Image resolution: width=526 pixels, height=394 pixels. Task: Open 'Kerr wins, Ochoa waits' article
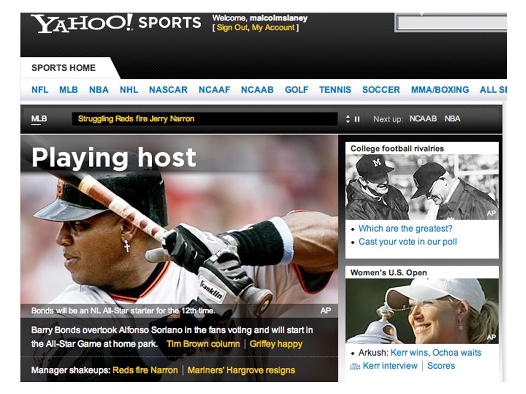pos(436,353)
